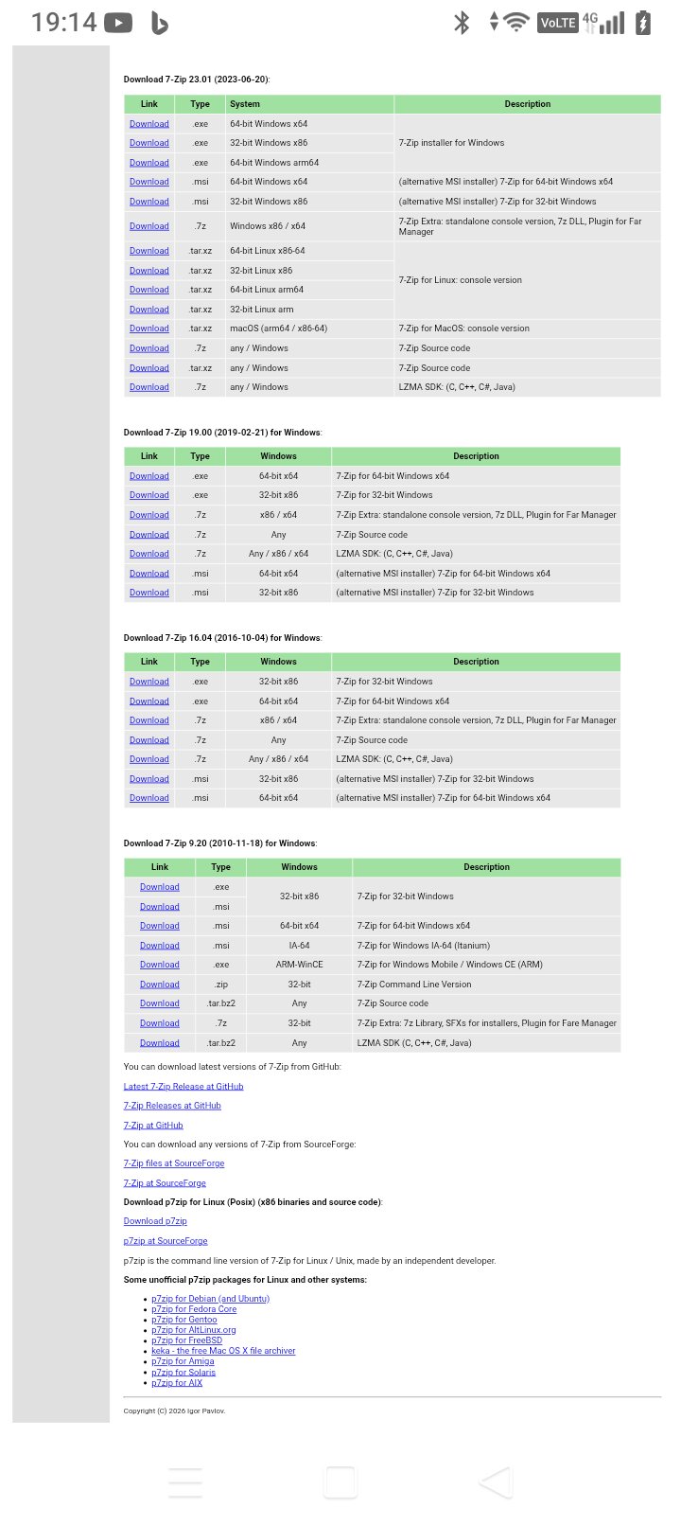Download 7-Zip 19.00 exe 64-bit x64
This screenshot has width=681, height=1526.
tap(149, 476)
